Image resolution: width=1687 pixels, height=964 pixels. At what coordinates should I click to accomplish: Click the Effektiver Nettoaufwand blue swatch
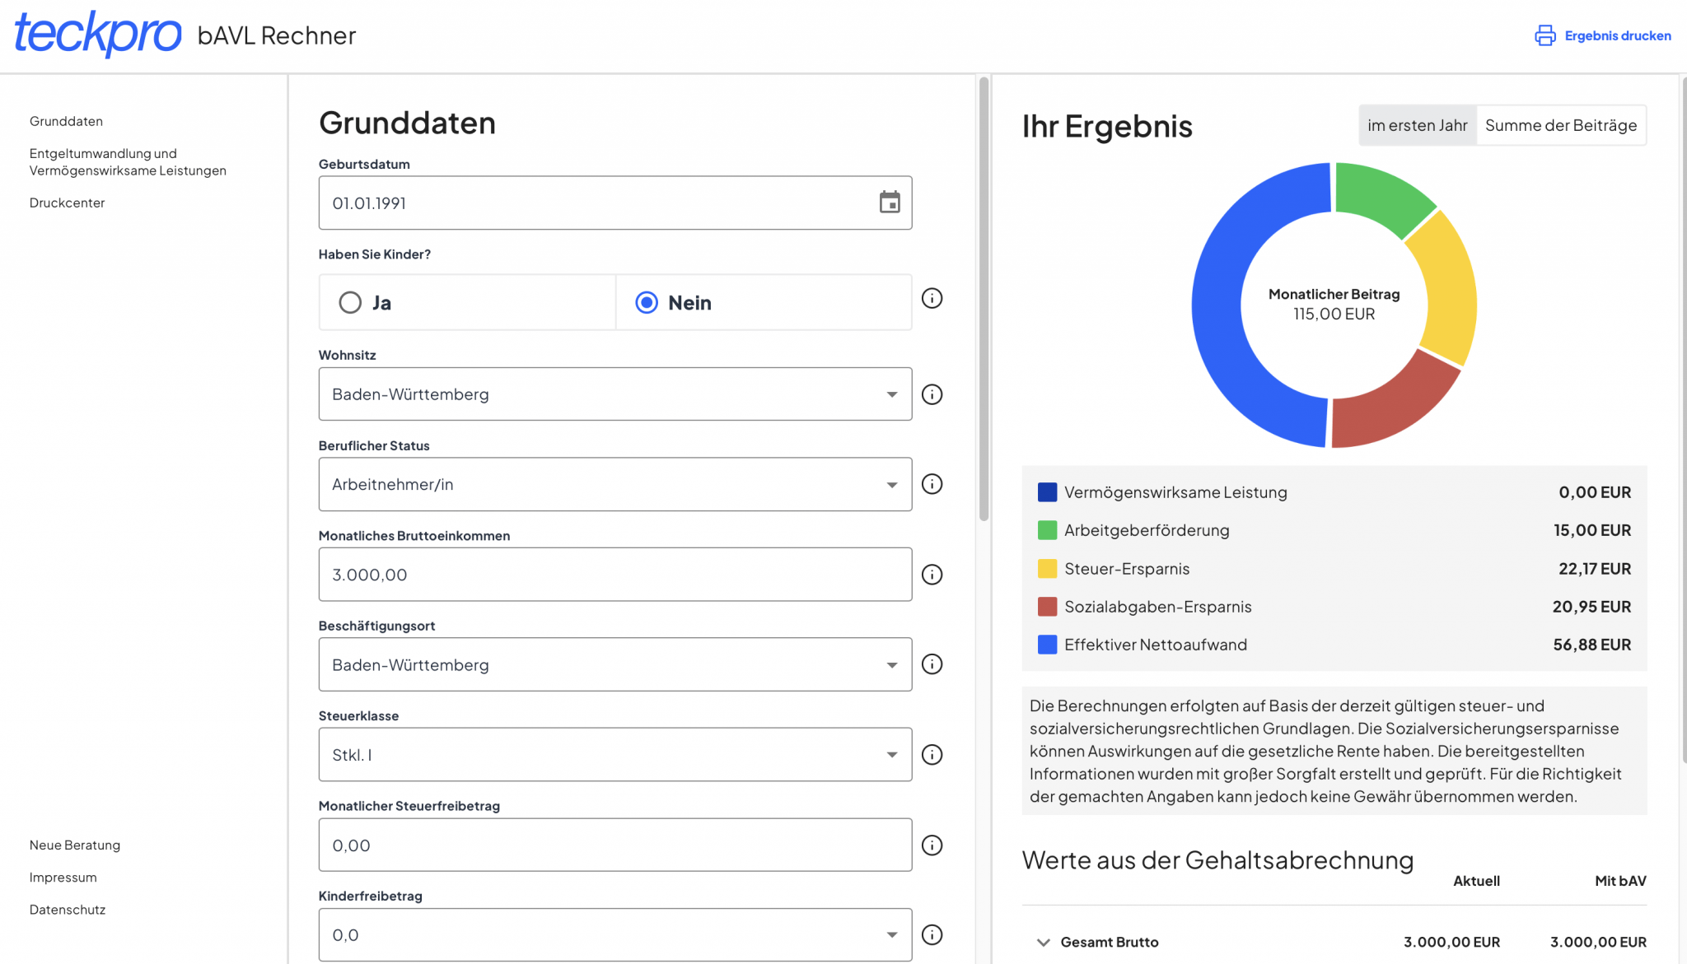1047,645
